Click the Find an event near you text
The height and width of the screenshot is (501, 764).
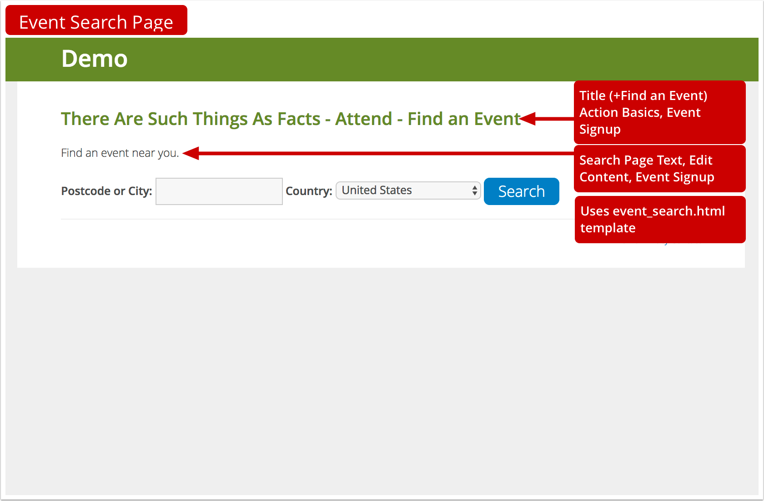pos(120,153)
